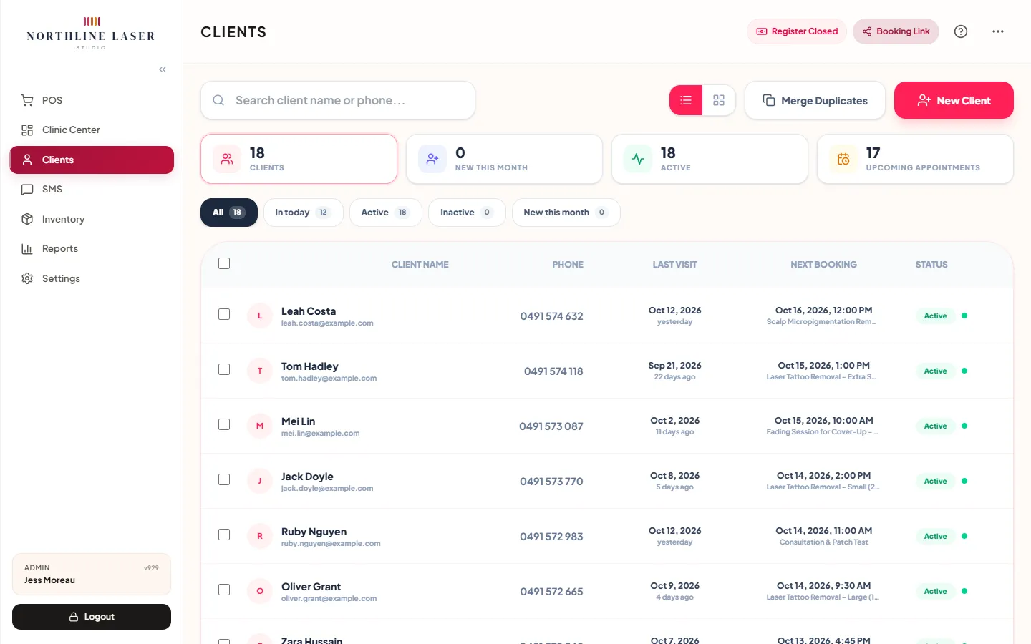Click the Phone column header
This screenshot has height=644, width=1031.
568,265
